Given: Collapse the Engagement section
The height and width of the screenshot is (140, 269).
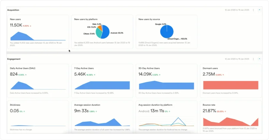Looking at the screenshot, I should (x=259, y=59).
